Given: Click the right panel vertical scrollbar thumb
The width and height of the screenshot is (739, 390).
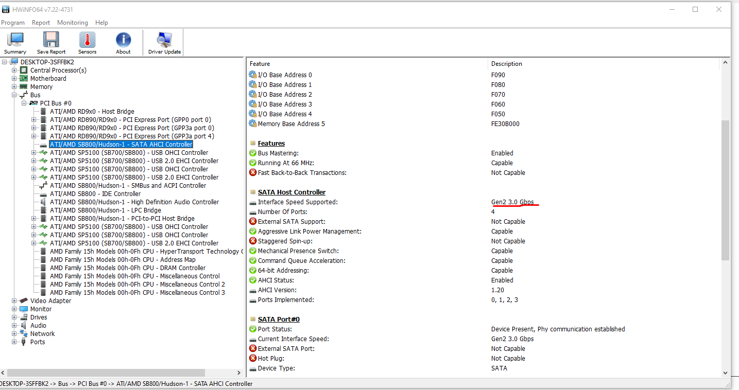Looking at the screenshot, I should (725, 190).
